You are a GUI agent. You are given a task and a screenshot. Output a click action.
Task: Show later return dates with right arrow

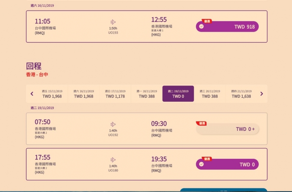pyautogui.click(x=262, y=94)
